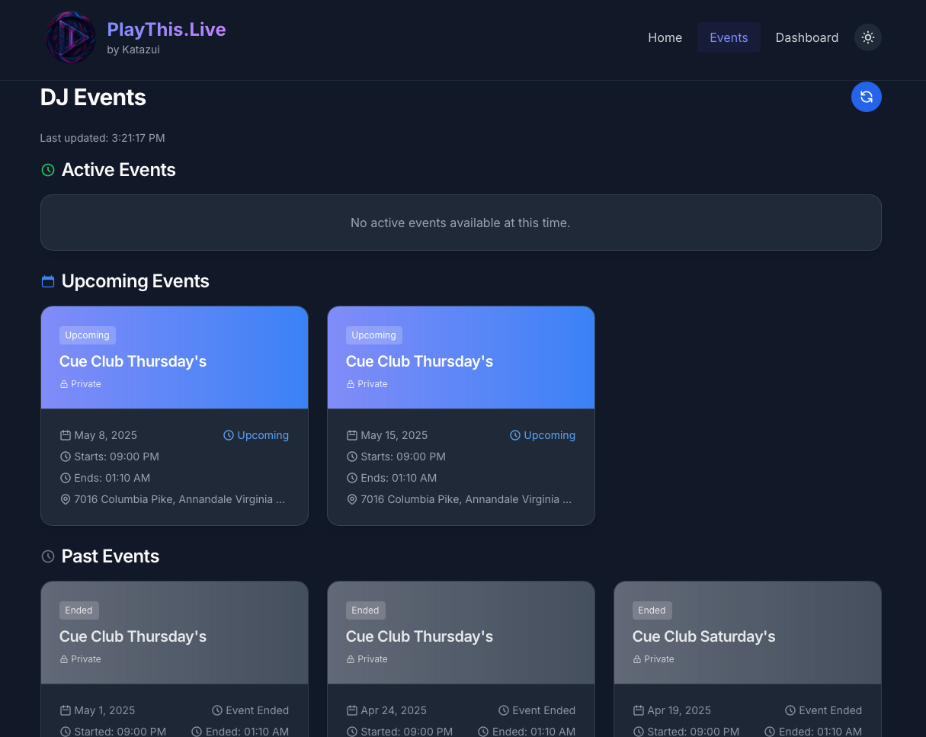The height and width of the screenshot is (737, 926).
Task: Click the blue refresh events button
Action: point(866,97)
